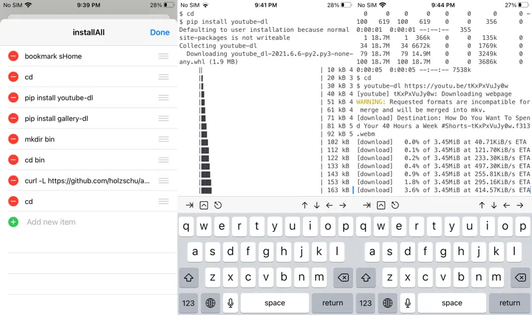The width and height of the screenshot is (532, 315).
Task: Tap the backspace key on the 9:44 PM keyboard
Action: [520, 277]
